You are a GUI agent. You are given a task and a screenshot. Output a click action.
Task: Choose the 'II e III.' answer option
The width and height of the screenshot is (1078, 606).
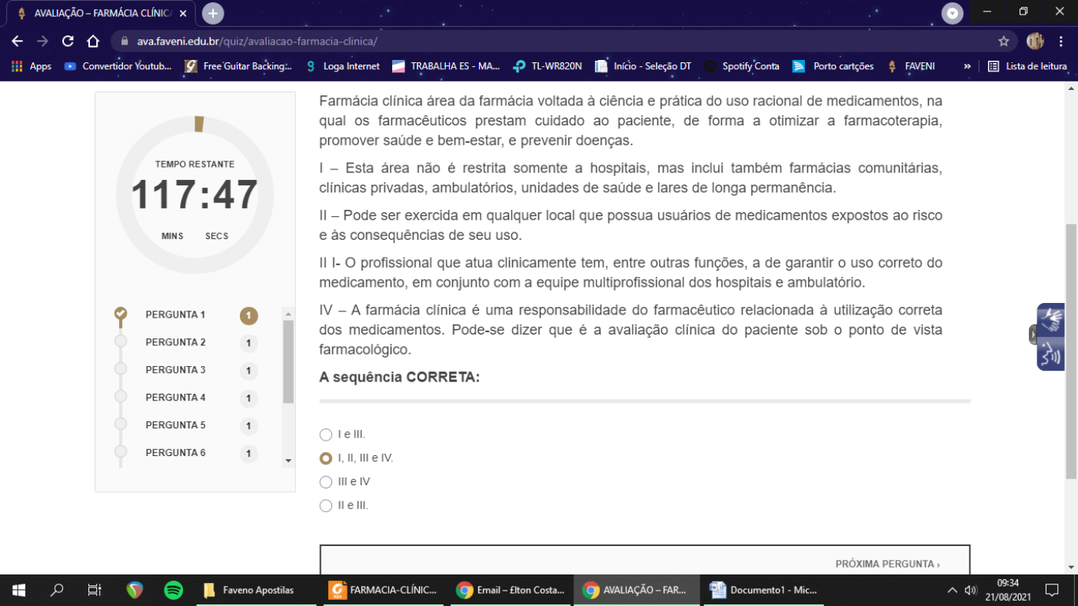(x=326, y=506)
